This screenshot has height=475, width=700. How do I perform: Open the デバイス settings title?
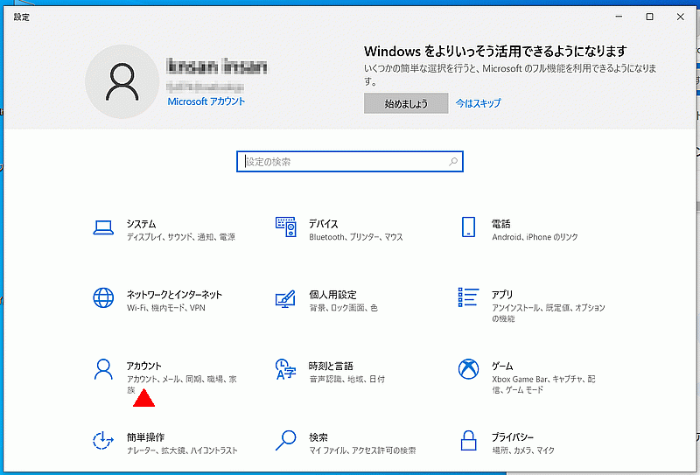324,224
